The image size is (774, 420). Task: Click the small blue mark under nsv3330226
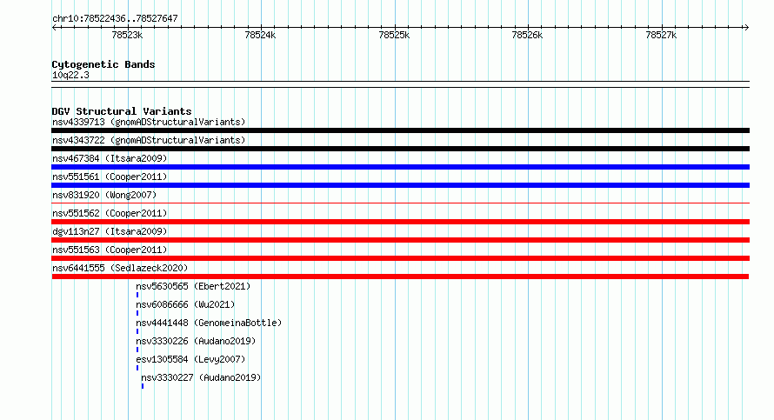pyautogui.click(x=137, y=350)
